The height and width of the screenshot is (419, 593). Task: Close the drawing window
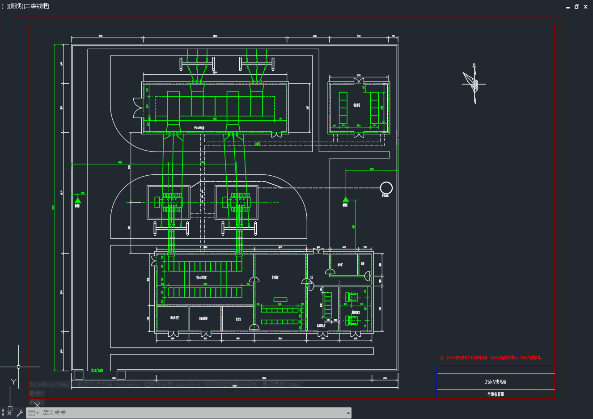585,7
